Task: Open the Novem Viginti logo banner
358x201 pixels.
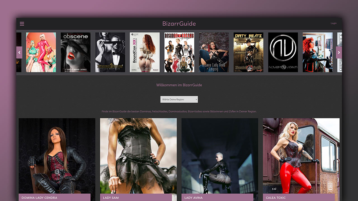Action: tap(283, 52)
